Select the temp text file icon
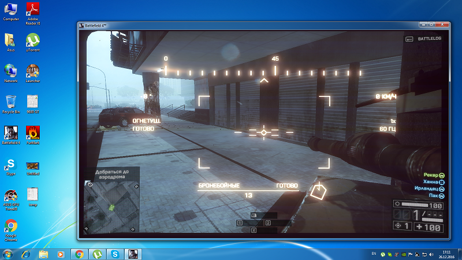The width and height of the screenshot is (462, 260). pos(33,197)
